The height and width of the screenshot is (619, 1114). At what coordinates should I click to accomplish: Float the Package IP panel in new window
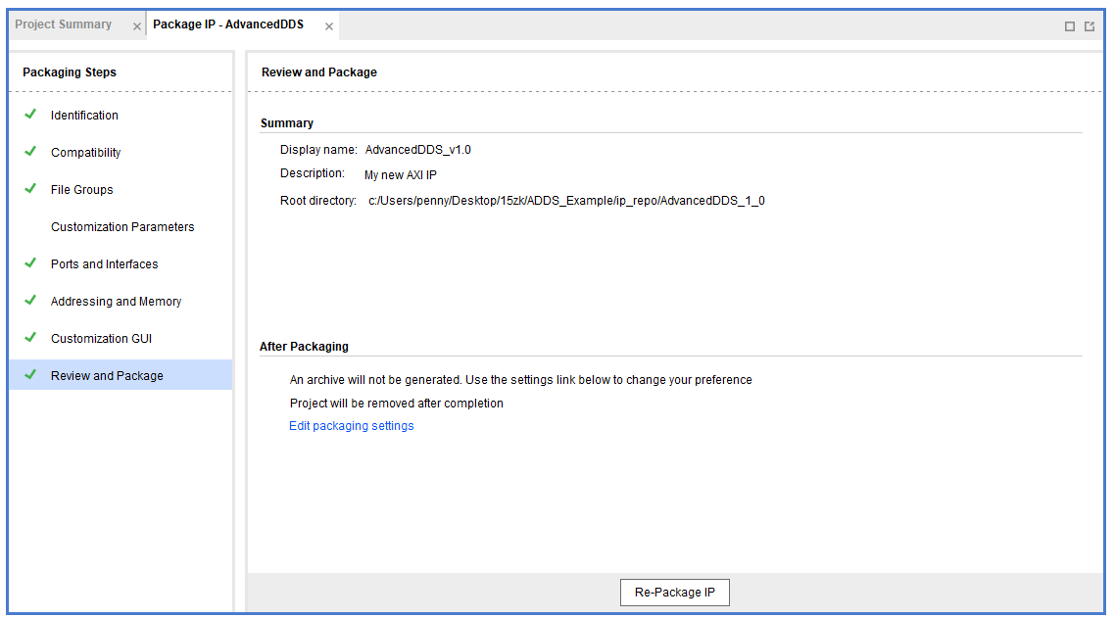point(1090,26)
